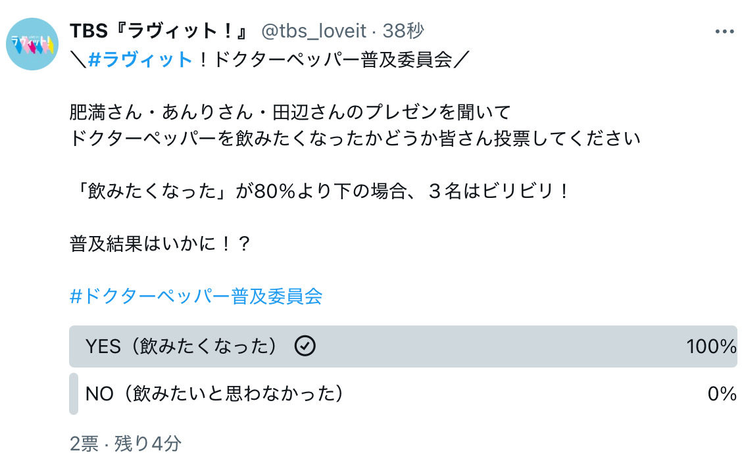The width and height of the screenshot is (744, 455).
Task: Click the checkmark icon beside YES
Action: click(305, 346)
